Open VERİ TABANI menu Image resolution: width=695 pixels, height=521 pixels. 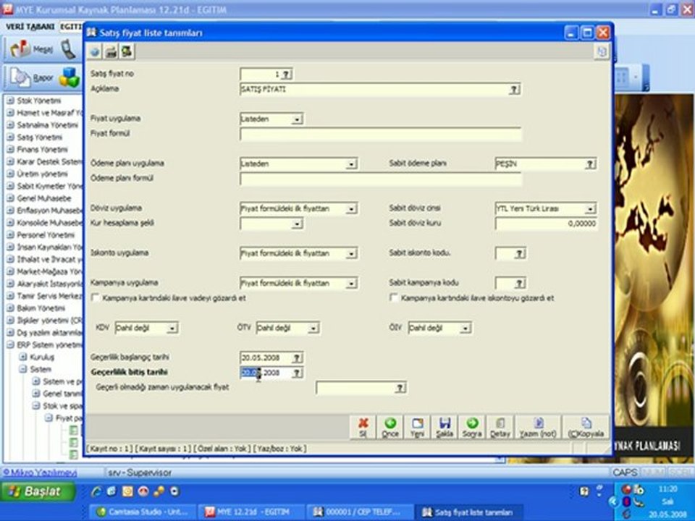[x=30, y=27]
